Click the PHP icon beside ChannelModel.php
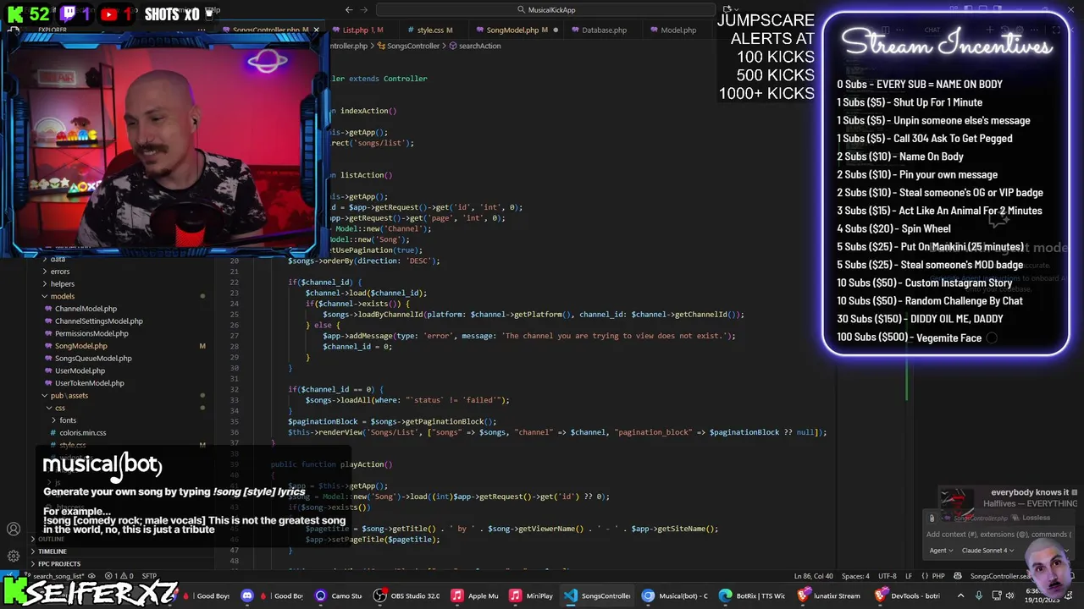This screenshot has width=1084, height=609. [49, 309]
